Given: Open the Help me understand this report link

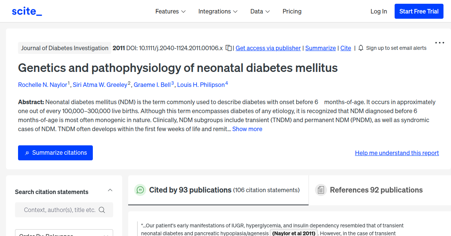Looking at the screenshot, I should pyautogui.click(x=397, y=153).
